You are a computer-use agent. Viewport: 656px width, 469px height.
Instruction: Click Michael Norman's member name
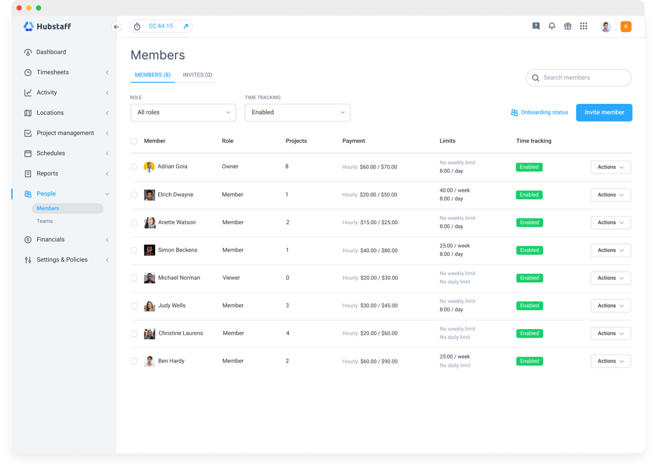pos(179,278)
